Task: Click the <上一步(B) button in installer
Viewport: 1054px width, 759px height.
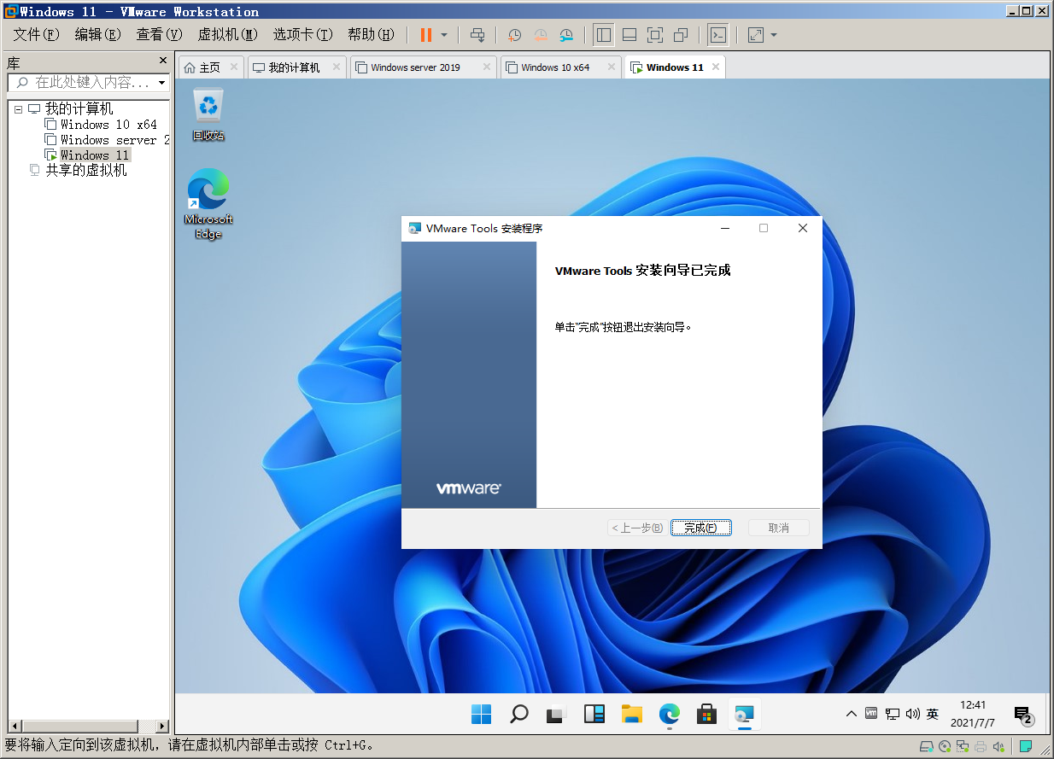Action: pos(637,528)
